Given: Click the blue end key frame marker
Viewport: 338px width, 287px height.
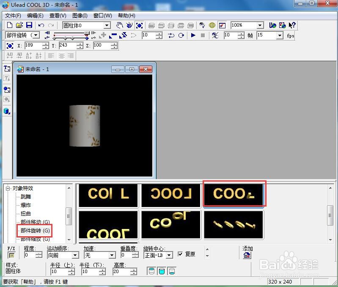Looking at the screenshot, I should (x=87, y=38).
